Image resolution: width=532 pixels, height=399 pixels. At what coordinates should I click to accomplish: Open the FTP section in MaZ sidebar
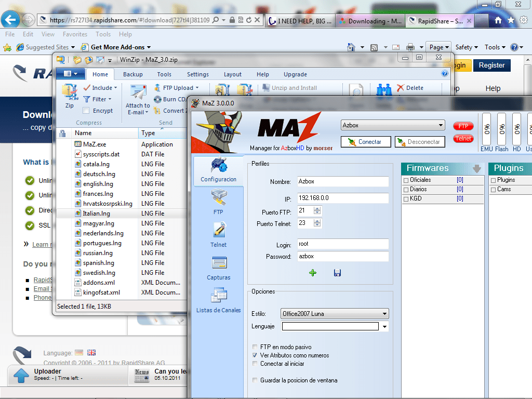(x=219, y=203)
